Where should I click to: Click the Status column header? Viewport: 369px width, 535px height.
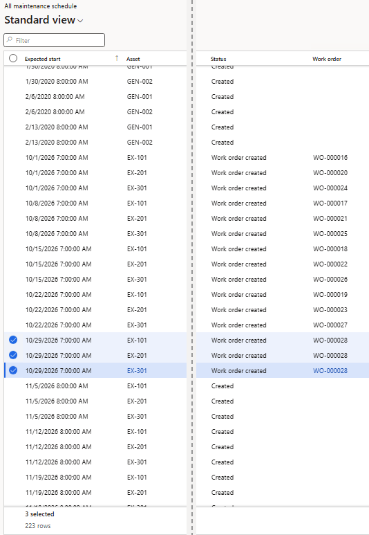(218, 59)
